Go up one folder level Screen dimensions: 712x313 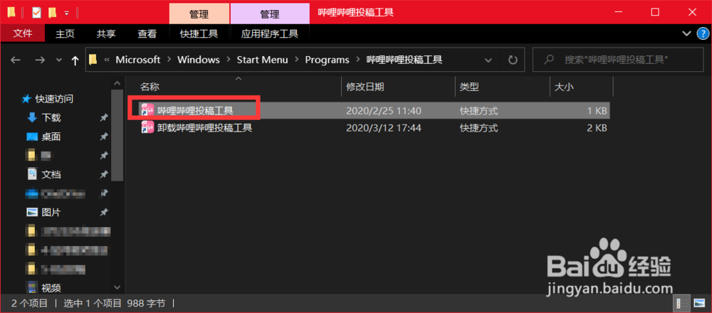point(75,60)
